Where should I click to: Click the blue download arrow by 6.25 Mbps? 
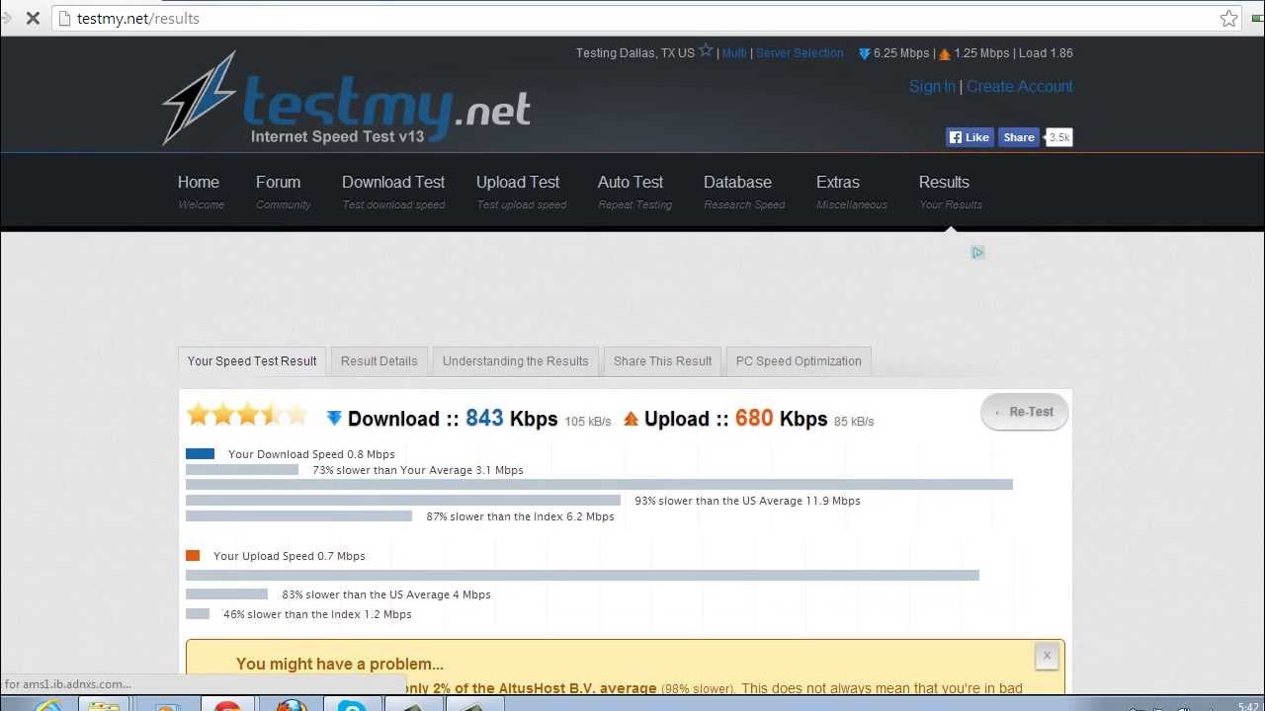[864, 54]
